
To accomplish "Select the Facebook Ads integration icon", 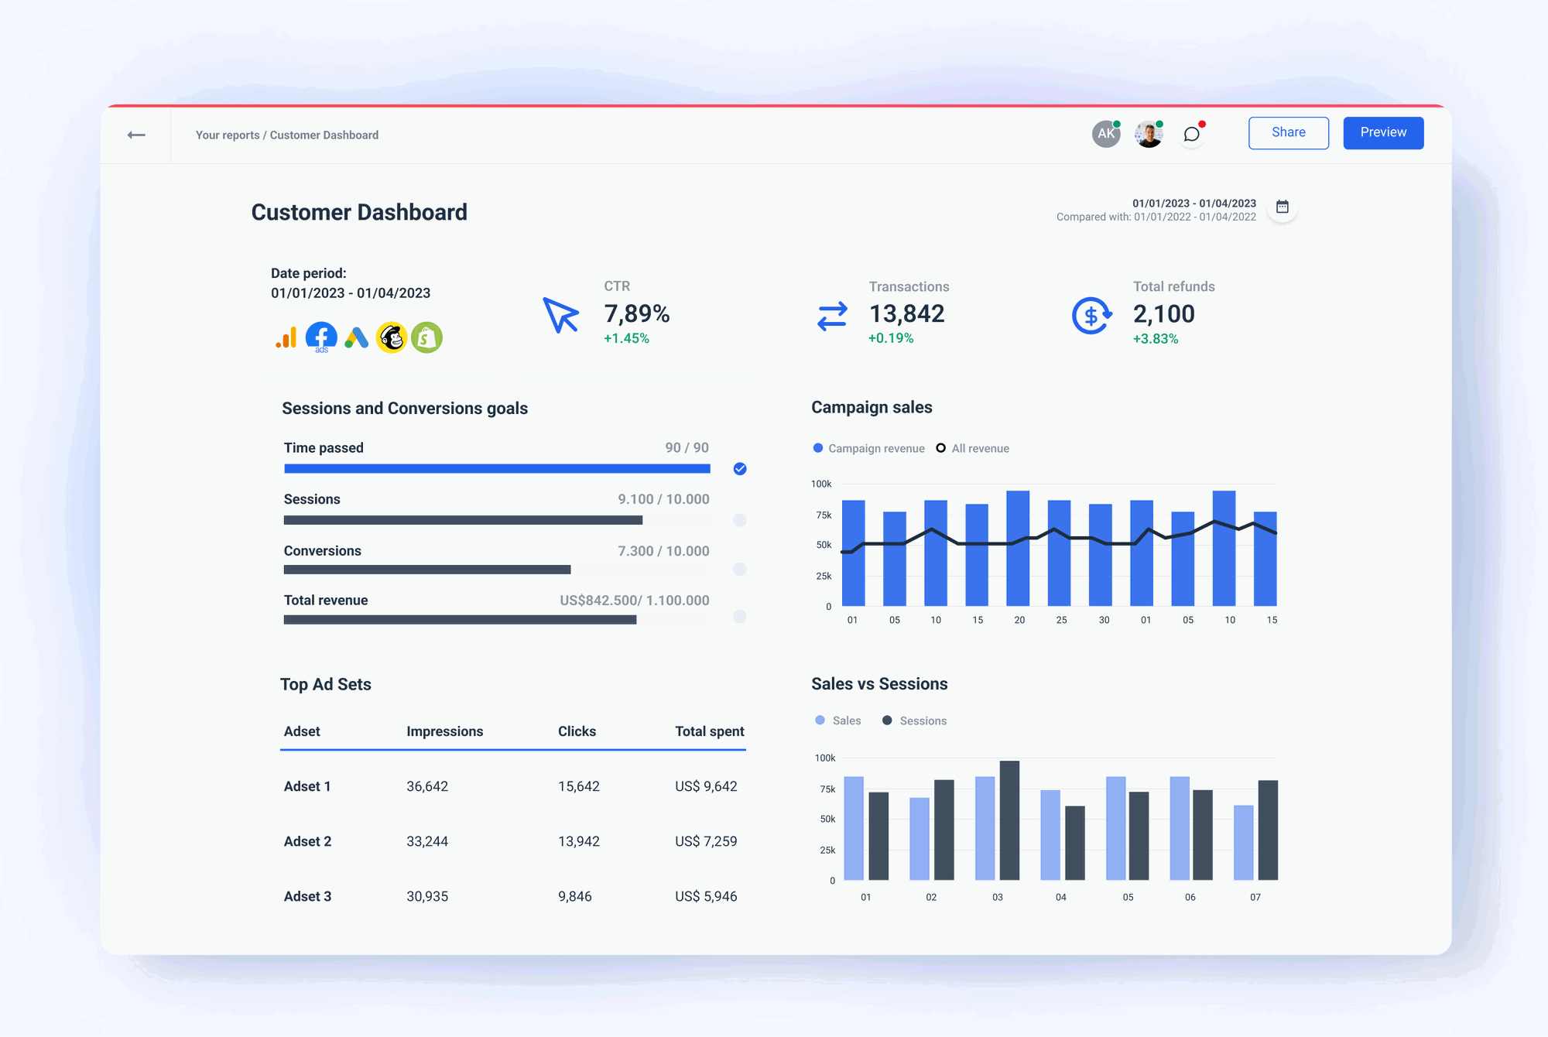I will point(321,337).
